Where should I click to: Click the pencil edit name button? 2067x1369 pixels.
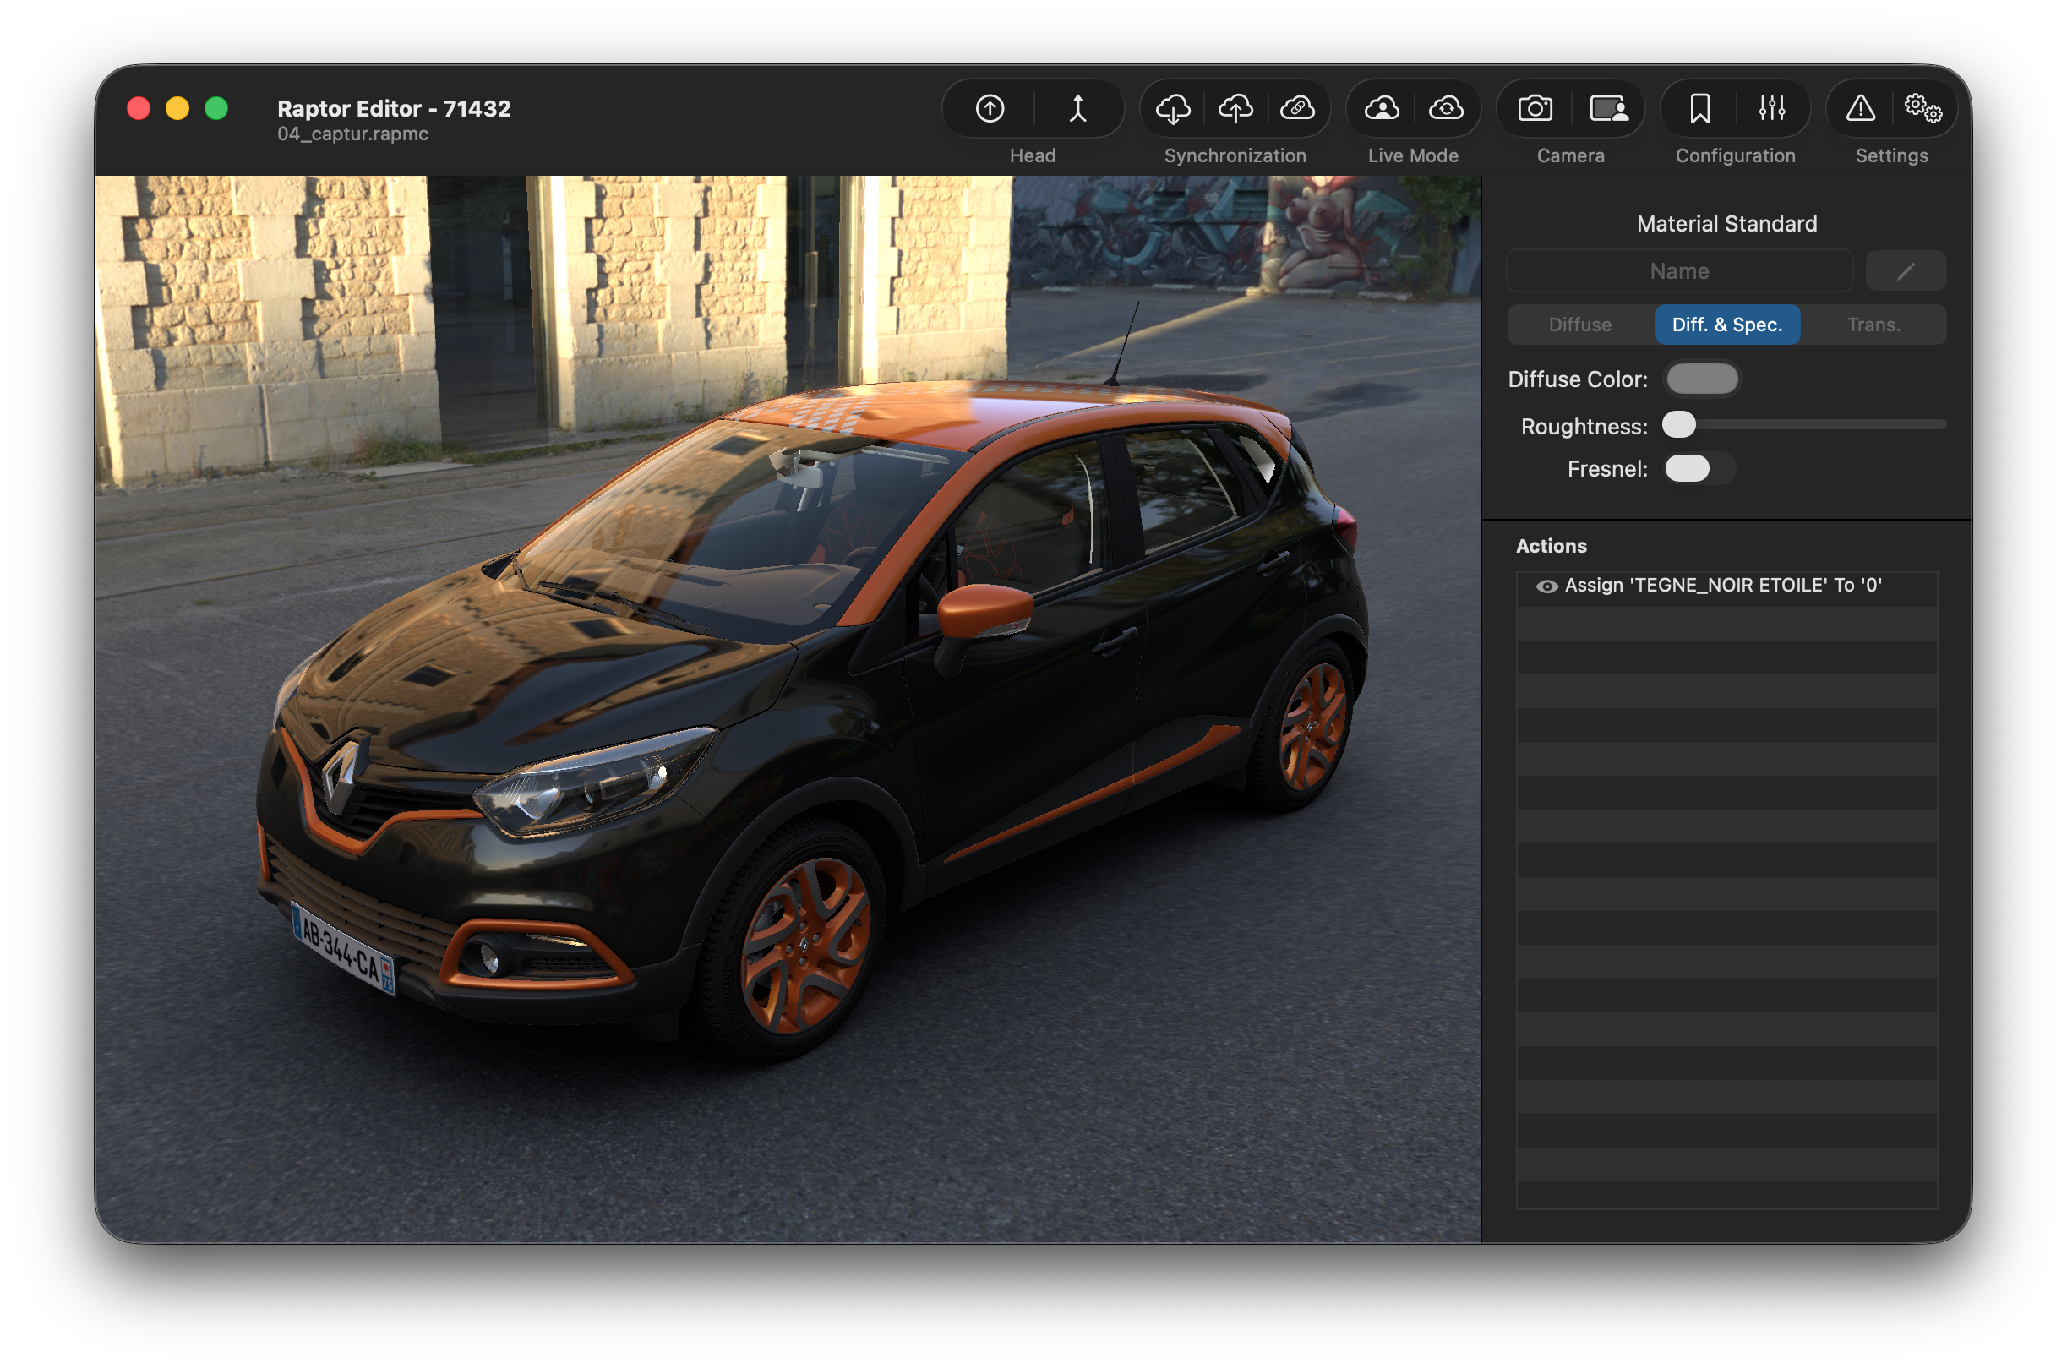click(x=1906, y=271)
